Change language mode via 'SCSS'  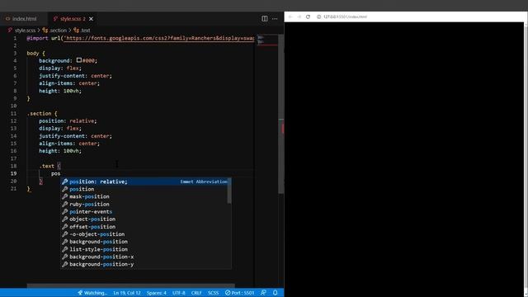pos(213,293)
